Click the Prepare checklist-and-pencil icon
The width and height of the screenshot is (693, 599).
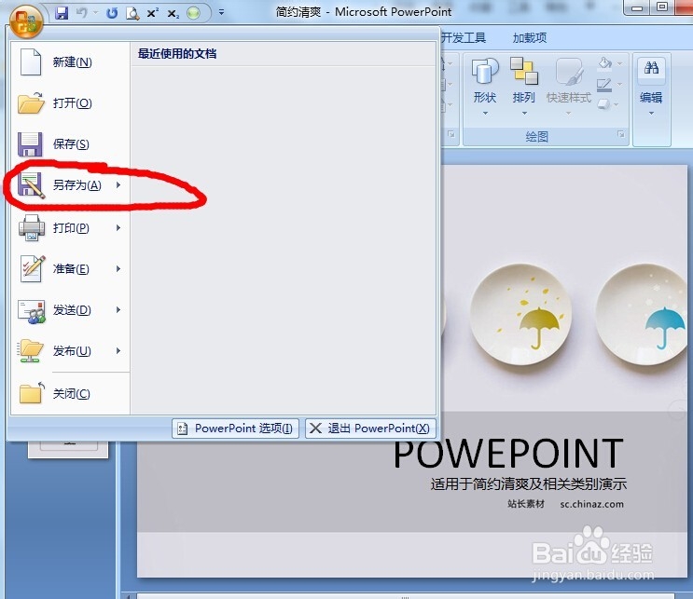[33, 268]
